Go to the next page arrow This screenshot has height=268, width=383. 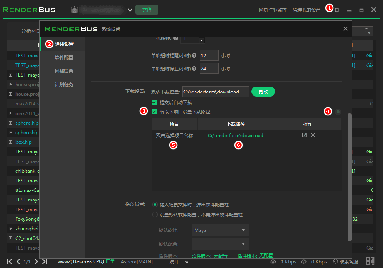coord(36,261)
